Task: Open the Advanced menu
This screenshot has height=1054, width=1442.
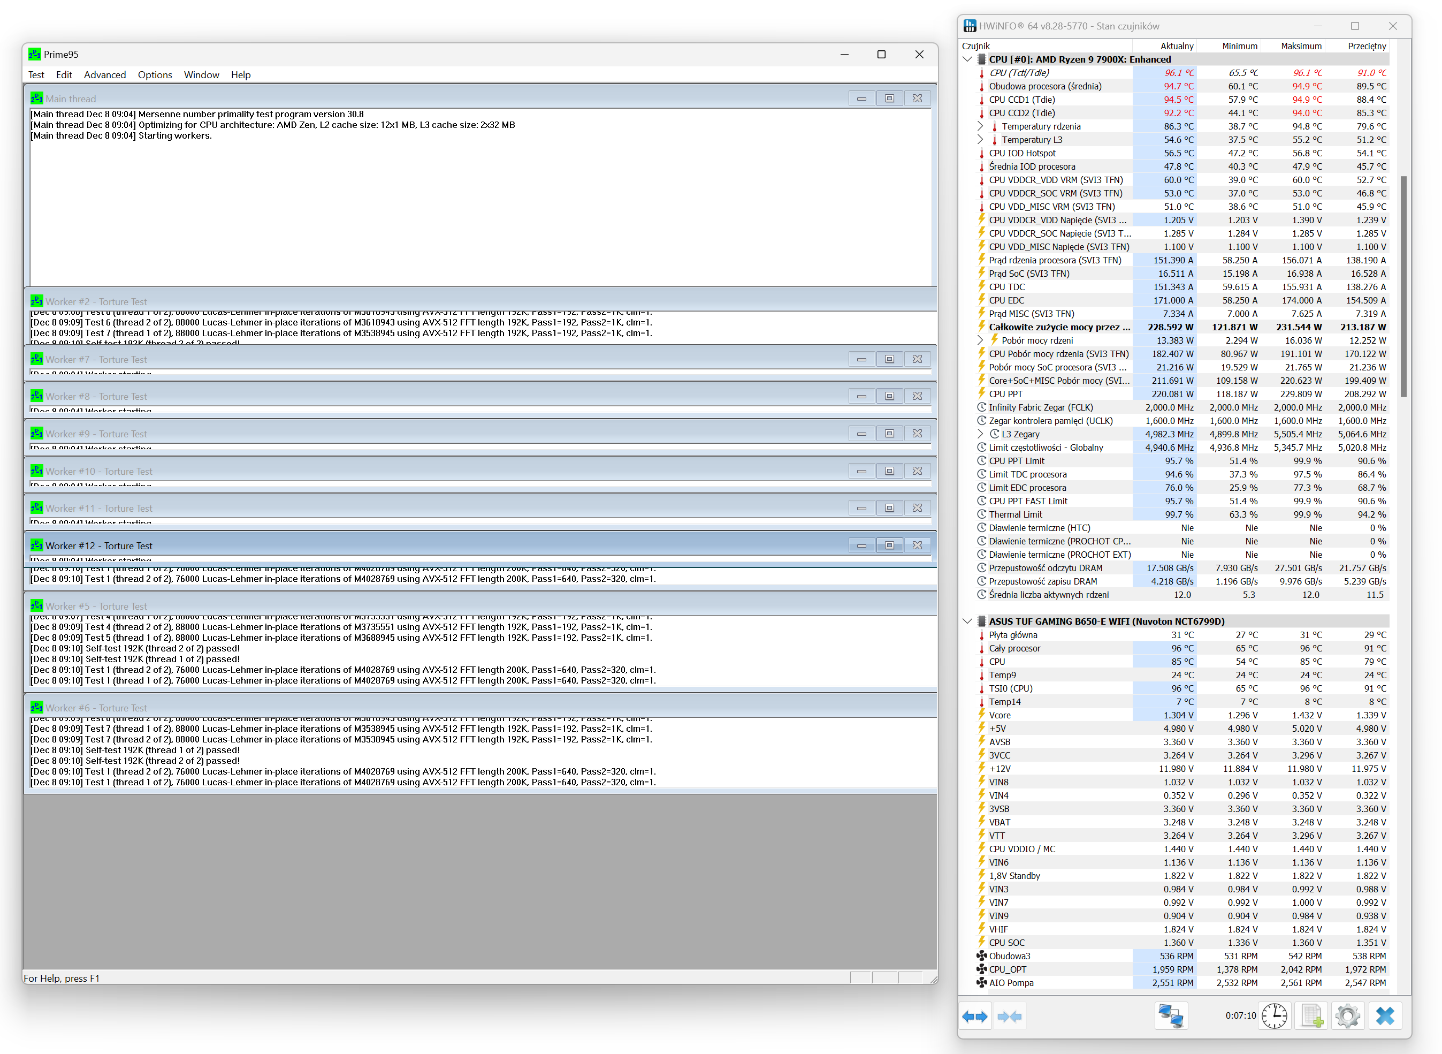Action: tap(104, 74)
